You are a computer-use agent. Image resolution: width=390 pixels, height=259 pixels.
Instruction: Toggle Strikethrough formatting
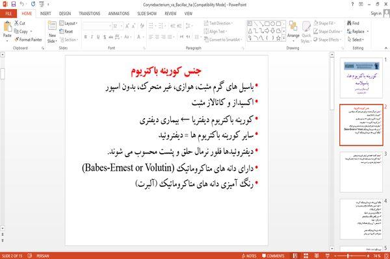point(111,37)
